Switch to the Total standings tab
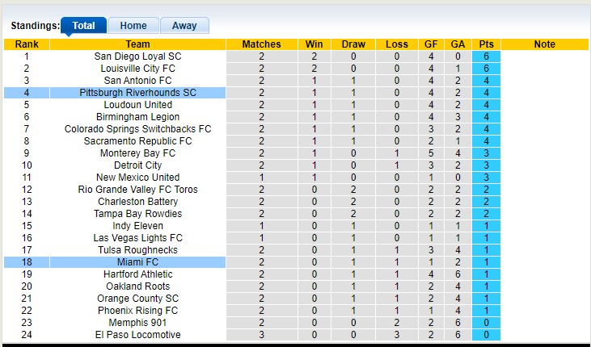Image resolution: width=591 pixels, height=347 pixels. tap(83, 26)
